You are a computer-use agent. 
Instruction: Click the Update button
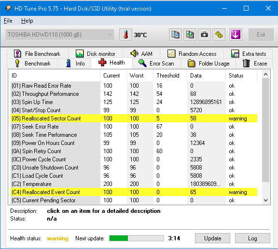pyautogui.click(x=212, y=238)
